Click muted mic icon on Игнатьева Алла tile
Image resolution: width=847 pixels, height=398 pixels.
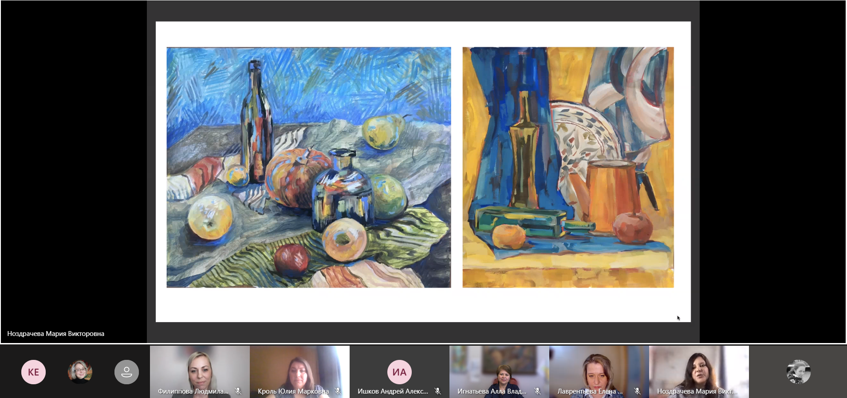[538, 391]
